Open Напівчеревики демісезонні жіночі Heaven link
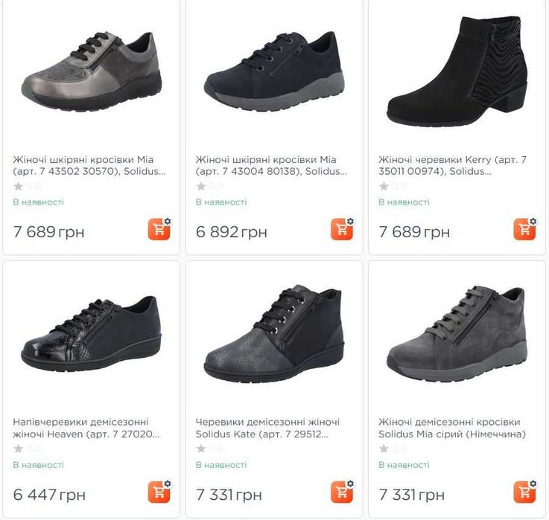 tap(86, 428)
